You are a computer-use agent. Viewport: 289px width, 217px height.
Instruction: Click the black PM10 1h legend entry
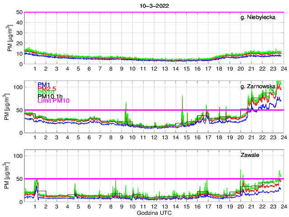50,96
